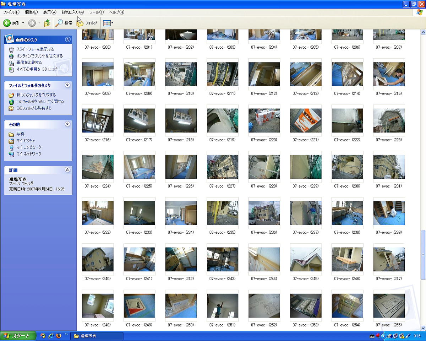426x341 pixels.
Task: Open the ファイル(F) menu
Action: point(11,12)
